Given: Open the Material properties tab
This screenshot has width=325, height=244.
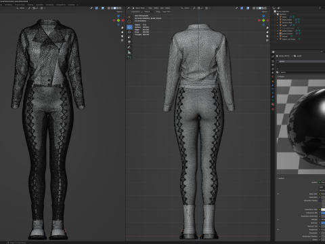Looking at the screenshot, I should pyautogui.click(x=273, y=104).
